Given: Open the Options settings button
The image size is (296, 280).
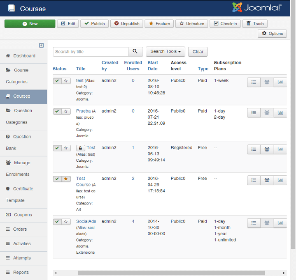Looking at the screenshot, I should tap(272, 34).
